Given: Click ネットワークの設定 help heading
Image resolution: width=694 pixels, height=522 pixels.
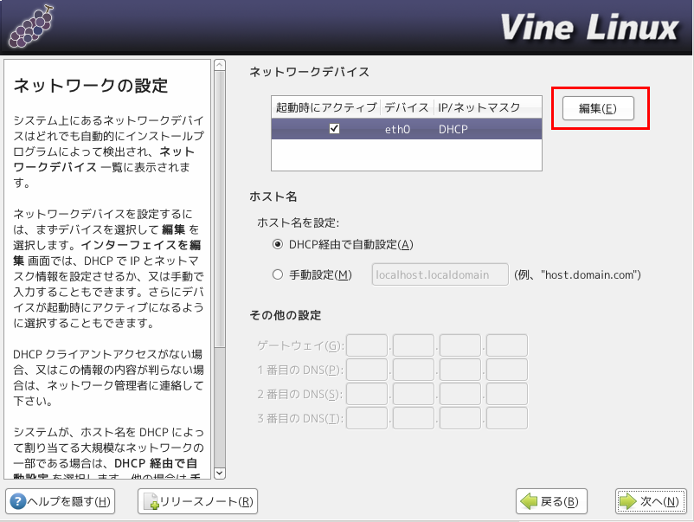Looking at the screenshot, I should pos(91,86).
